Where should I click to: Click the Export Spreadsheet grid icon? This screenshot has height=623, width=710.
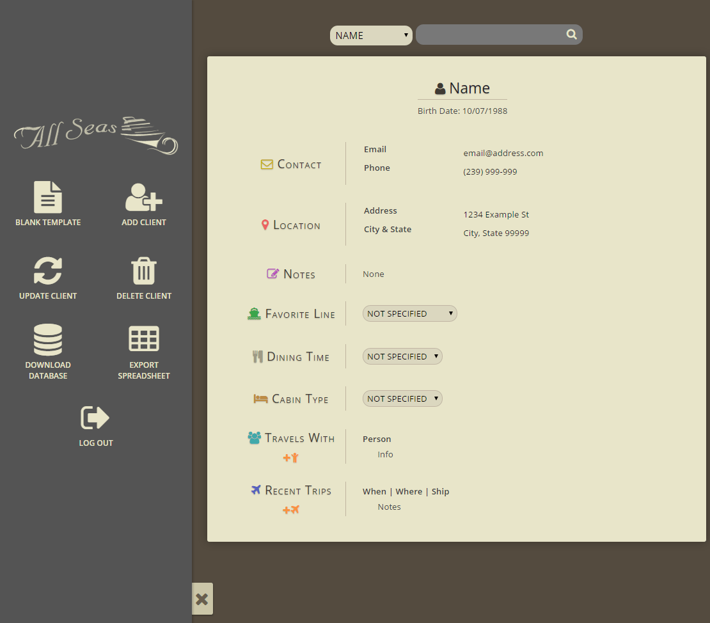tap(144, 339)
